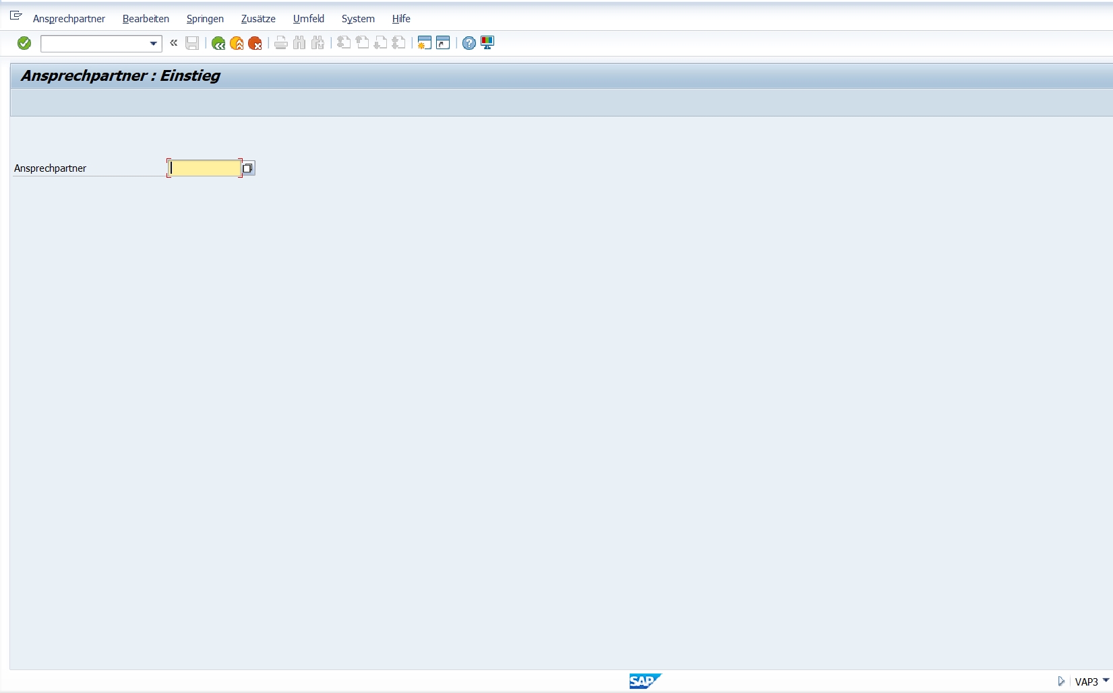Click the SAP logo in status bar
The image size is (1113, 693).
(x=645, y=681)
